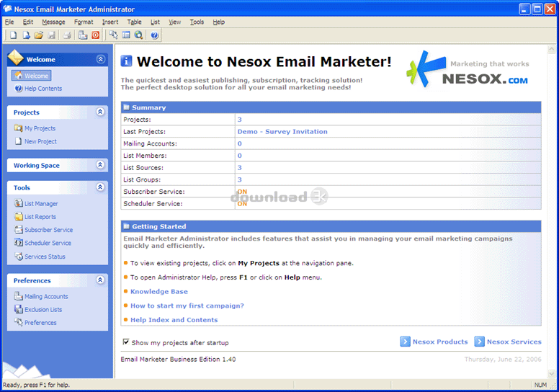Click the Nesox Services link text
Image resolution: width=559 pixels, height=392 pixels.
(514, 342)
